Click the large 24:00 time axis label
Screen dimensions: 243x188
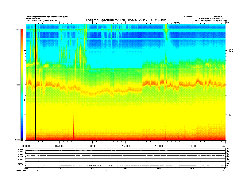coord(225,146)
